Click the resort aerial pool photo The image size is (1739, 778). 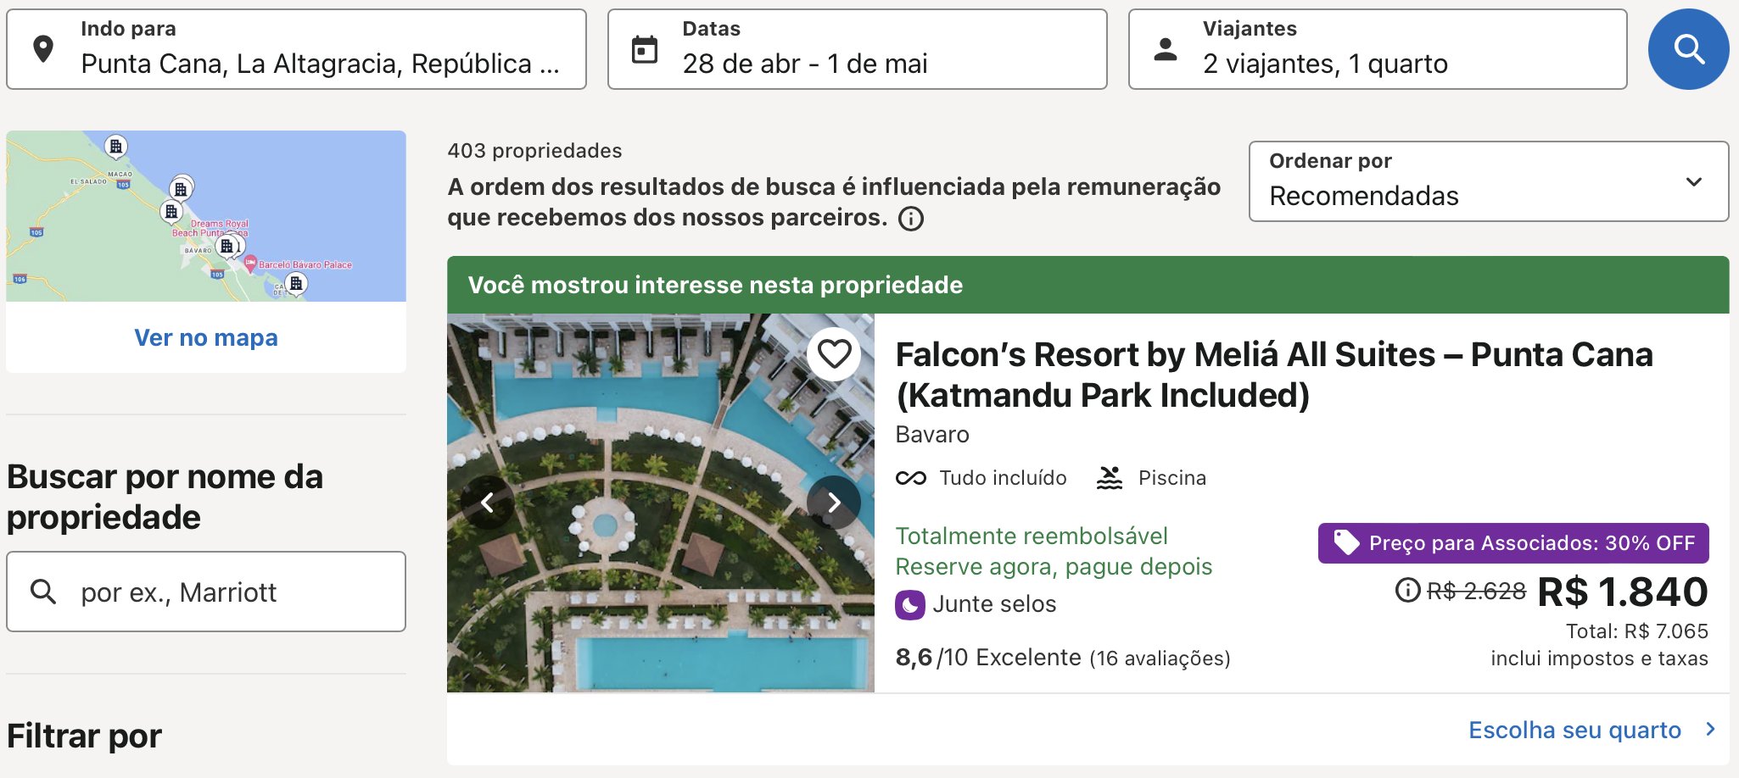tap(661, 503)
